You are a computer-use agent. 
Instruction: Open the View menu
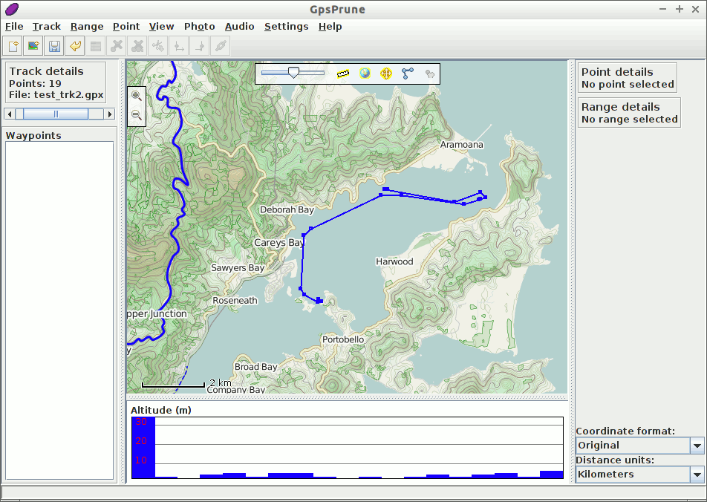161,27
